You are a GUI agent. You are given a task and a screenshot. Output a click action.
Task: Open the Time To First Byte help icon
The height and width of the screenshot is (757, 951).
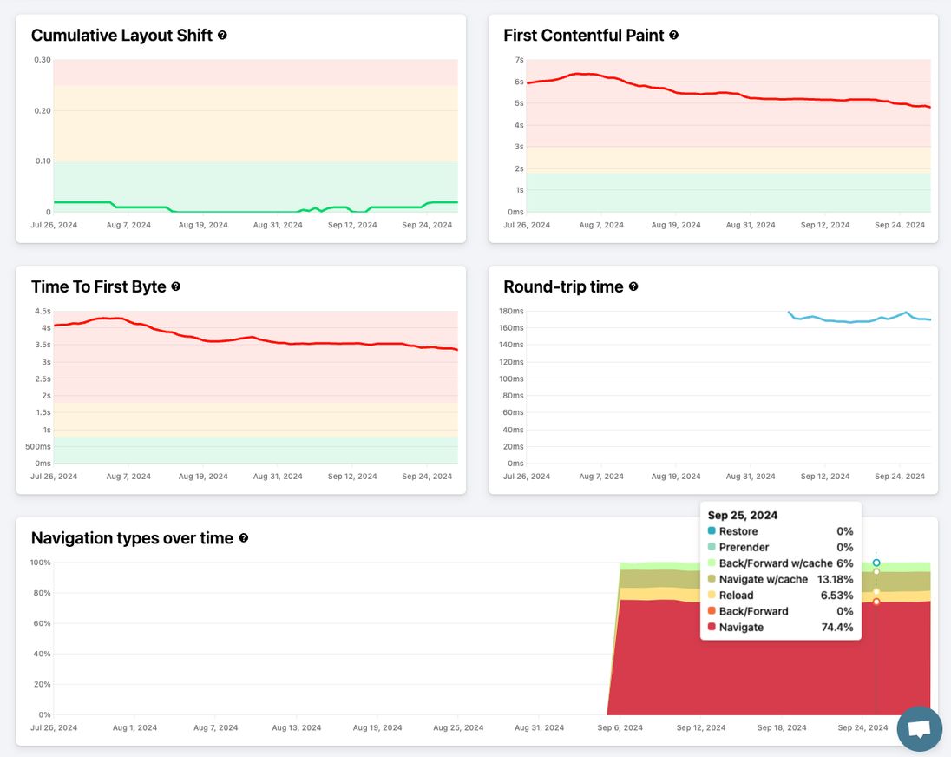[x=176, y=286]
